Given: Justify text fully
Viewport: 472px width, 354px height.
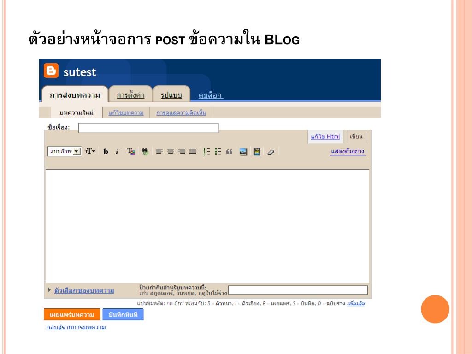Looking at the screenshot, I should point(193,152).
